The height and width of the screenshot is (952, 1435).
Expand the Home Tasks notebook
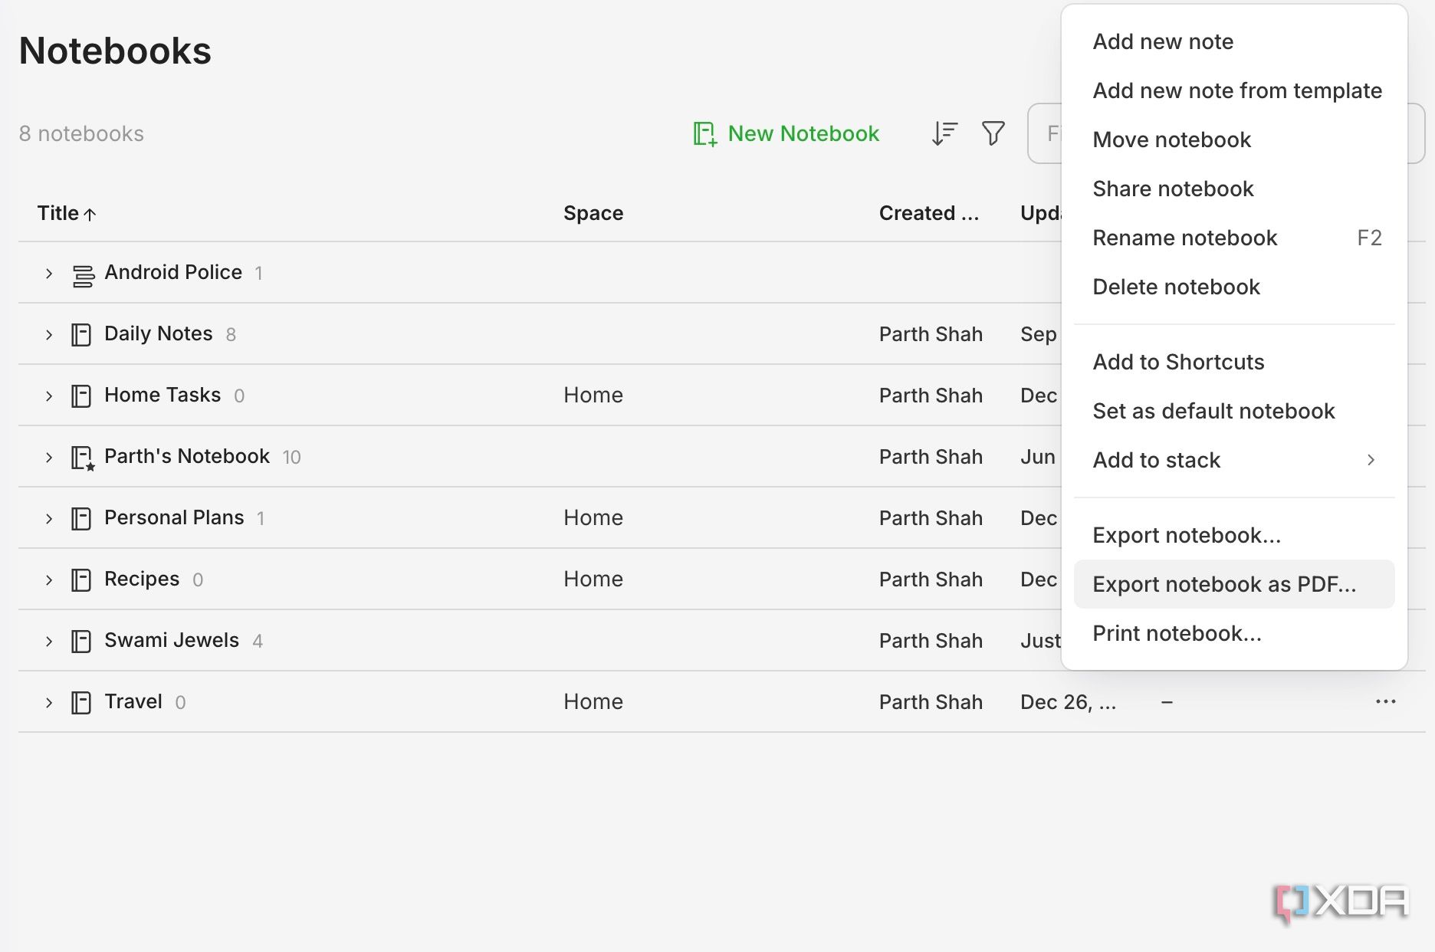49,396
